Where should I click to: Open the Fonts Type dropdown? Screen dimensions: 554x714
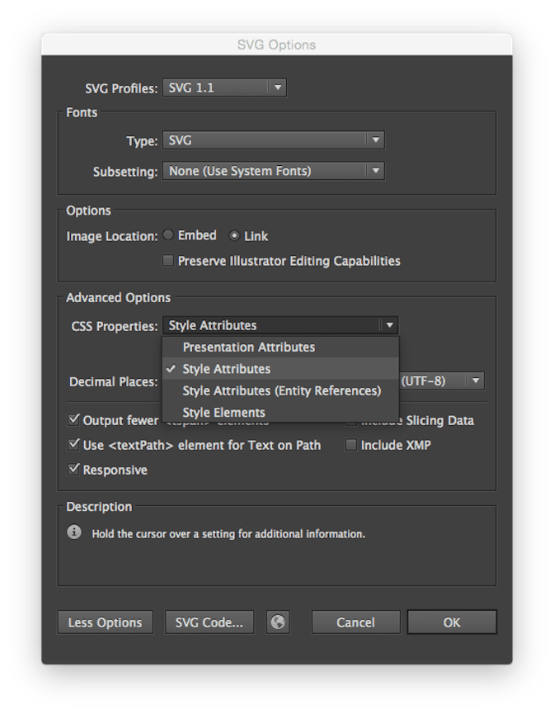378,140
